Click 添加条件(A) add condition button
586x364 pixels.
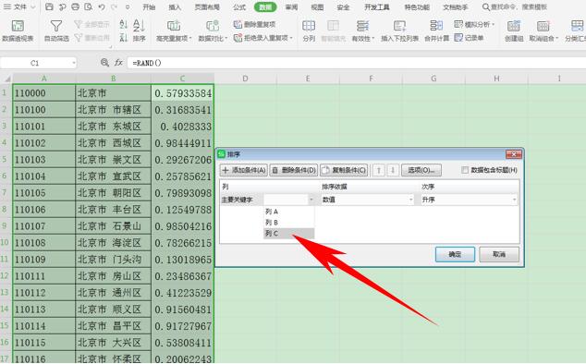(x=244, y=170)
